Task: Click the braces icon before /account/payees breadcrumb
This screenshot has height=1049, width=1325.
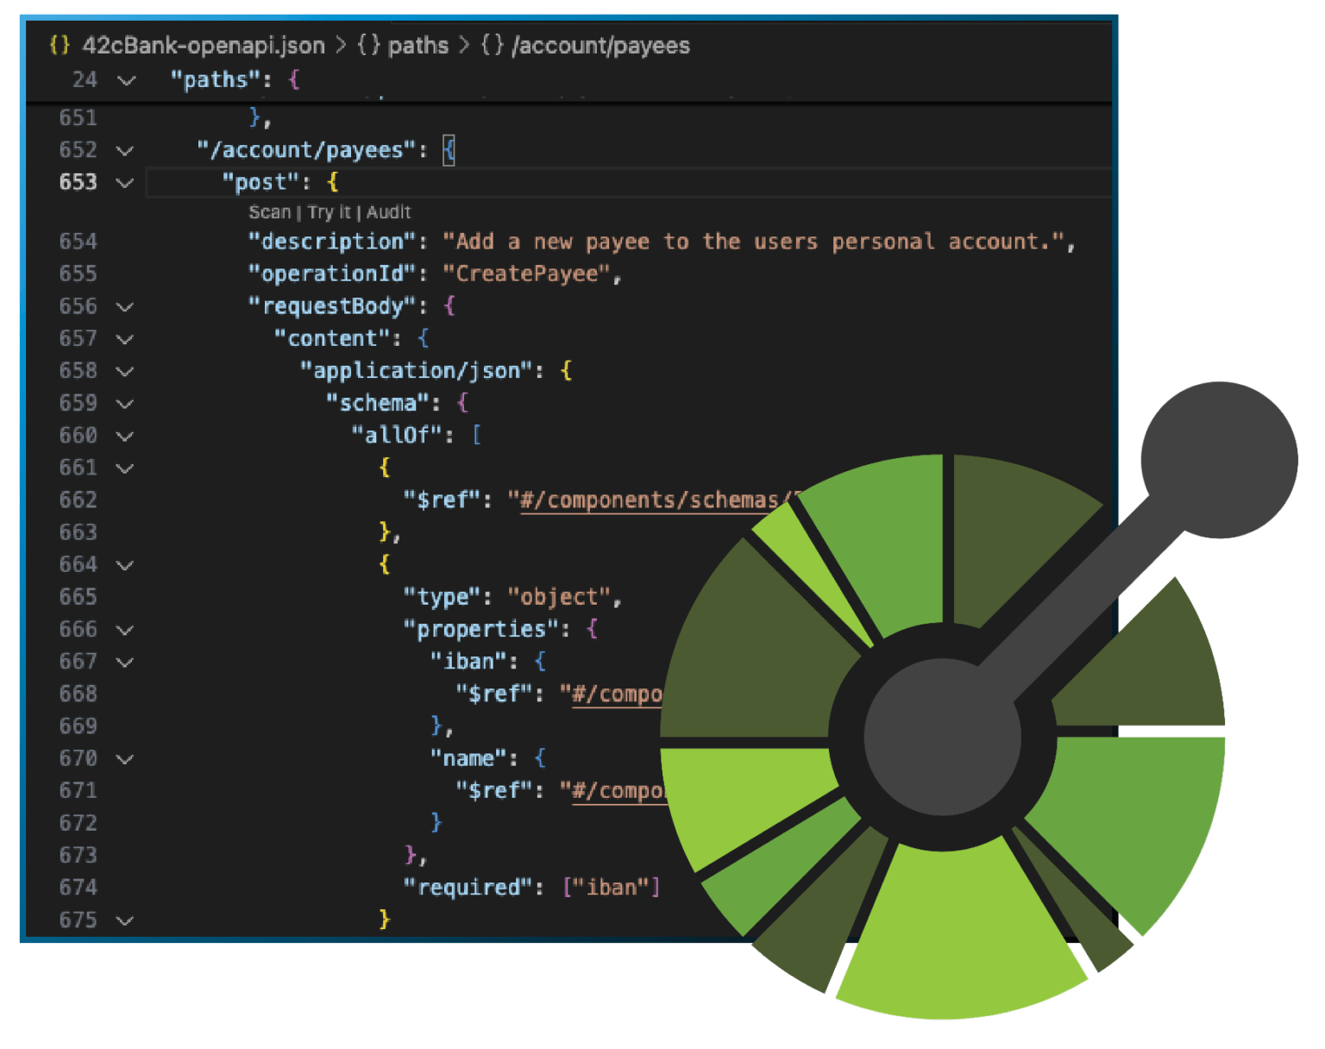Action: click(493, 46)
